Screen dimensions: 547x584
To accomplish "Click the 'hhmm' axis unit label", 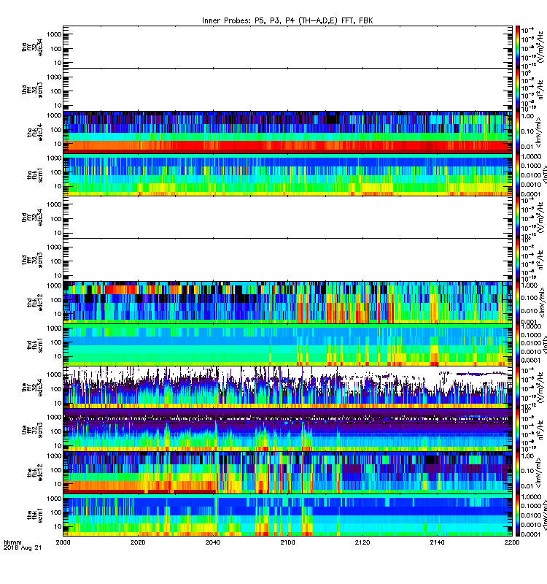I will click(x=12, y=542).
